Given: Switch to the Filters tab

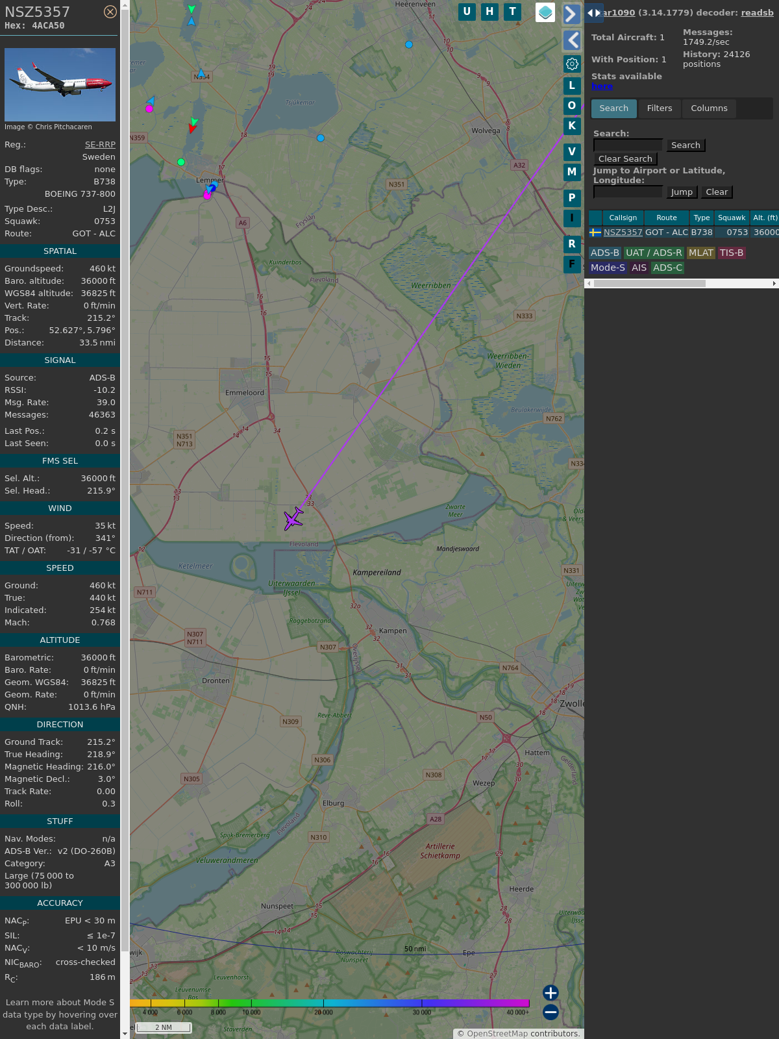Looking at the screenshot, I should coord(659,108).
